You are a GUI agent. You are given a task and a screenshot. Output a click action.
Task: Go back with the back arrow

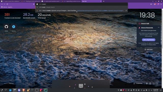click(2, 4)
